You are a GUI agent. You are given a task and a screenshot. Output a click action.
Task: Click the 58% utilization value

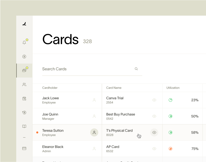click(195, 133)
